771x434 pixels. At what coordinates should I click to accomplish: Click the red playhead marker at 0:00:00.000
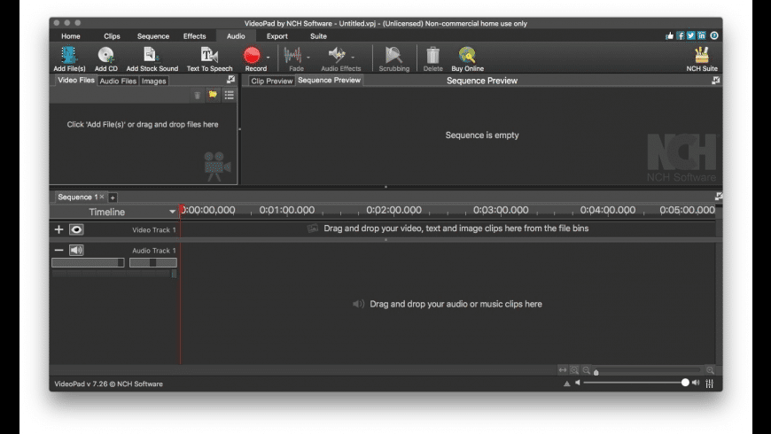coord(182,209)
